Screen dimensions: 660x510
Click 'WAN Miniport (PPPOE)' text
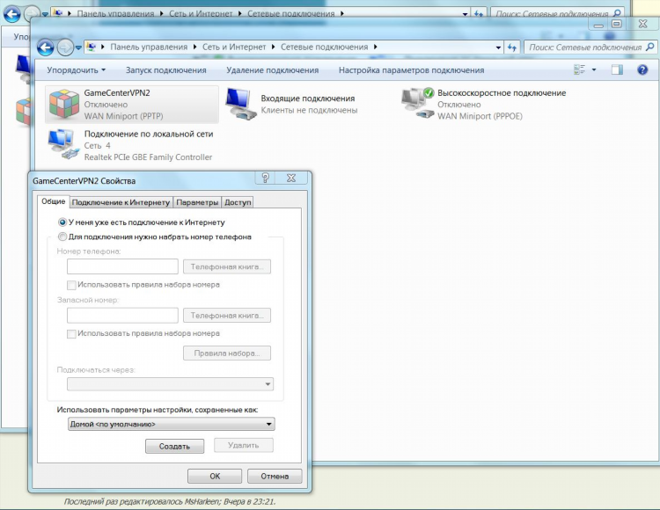tap(480, 116)
